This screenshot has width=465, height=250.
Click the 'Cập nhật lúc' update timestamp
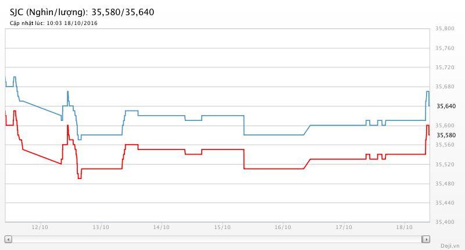point(53,23)
